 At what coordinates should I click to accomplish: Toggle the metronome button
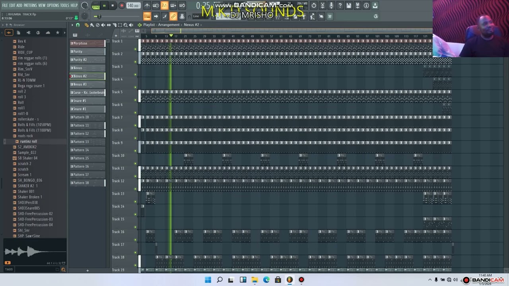[147, 6]
